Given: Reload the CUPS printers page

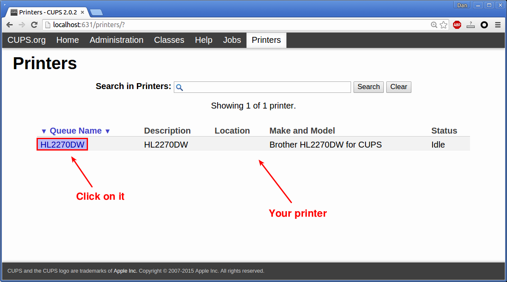Looking at the screenshot, I should [x=34, y=25].
